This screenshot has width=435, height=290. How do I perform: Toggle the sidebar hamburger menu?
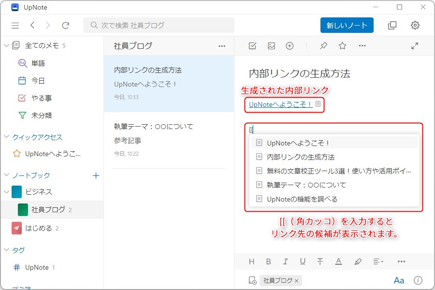click(15, 26)
